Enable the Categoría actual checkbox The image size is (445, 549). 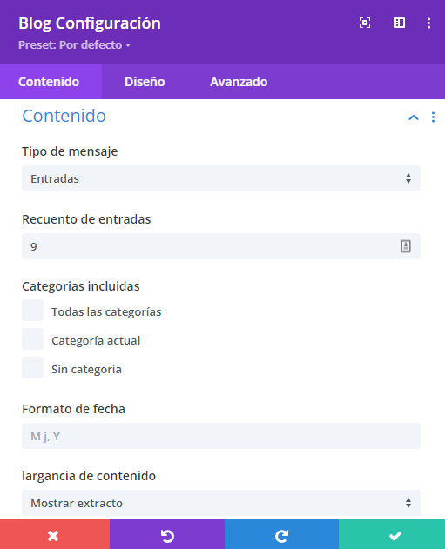(x=32, y=339)
